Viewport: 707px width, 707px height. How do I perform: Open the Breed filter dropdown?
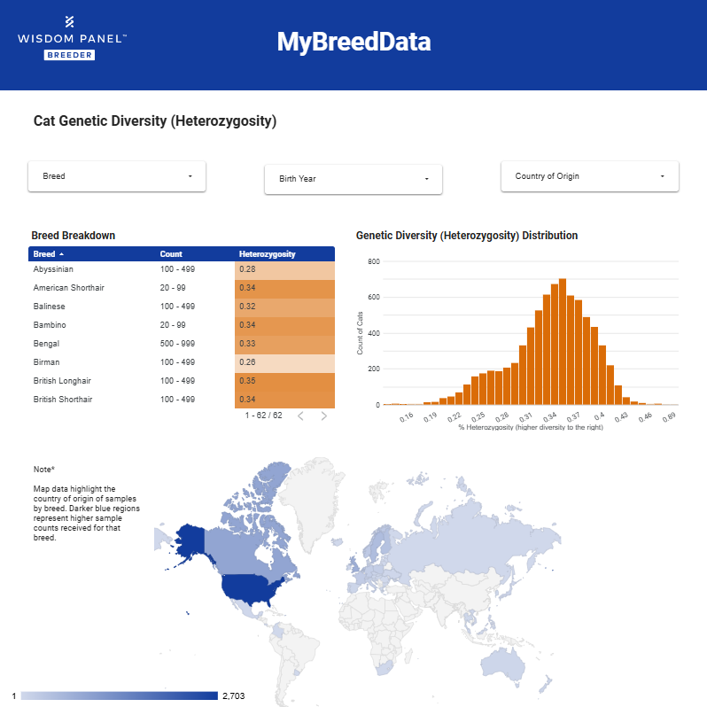[x=117, y=176]
